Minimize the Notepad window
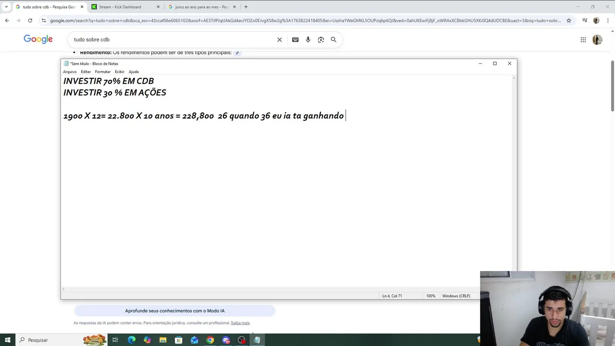Viewport: 615px width, 346px height. 480,63
